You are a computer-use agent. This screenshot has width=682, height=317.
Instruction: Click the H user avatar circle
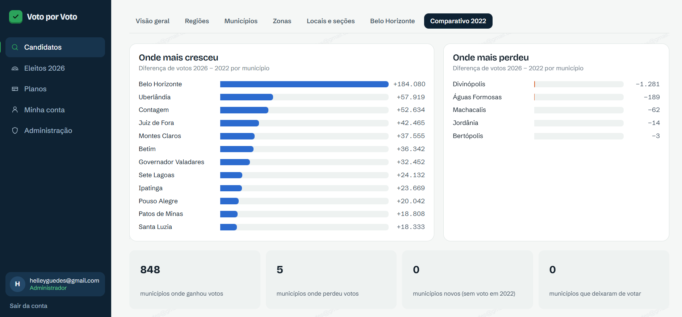coord(17,284)
